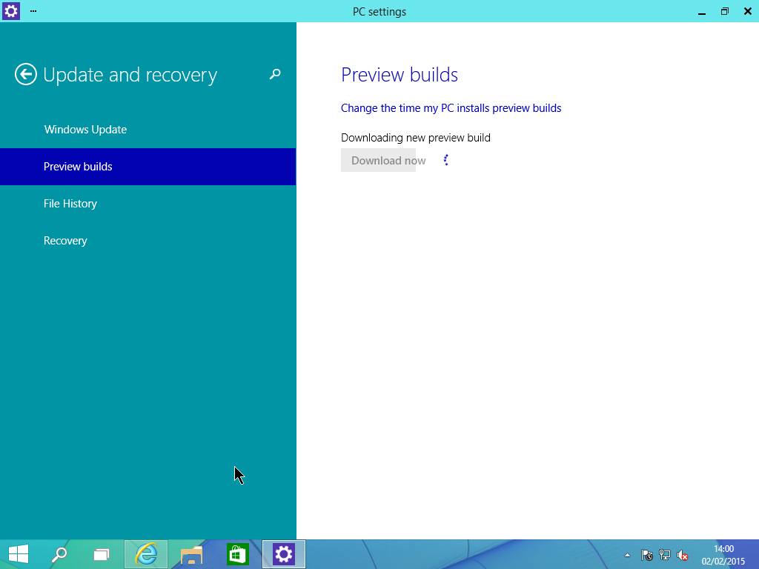The image size is (759, 569).
Task: Close the PC settings window
Action: tap(748, 11)
